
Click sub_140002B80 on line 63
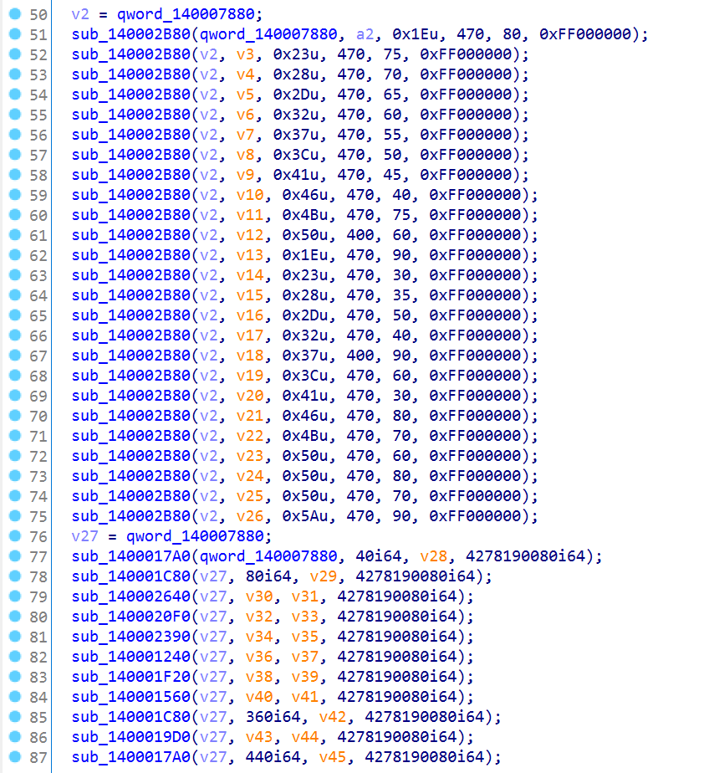[131, 275]
